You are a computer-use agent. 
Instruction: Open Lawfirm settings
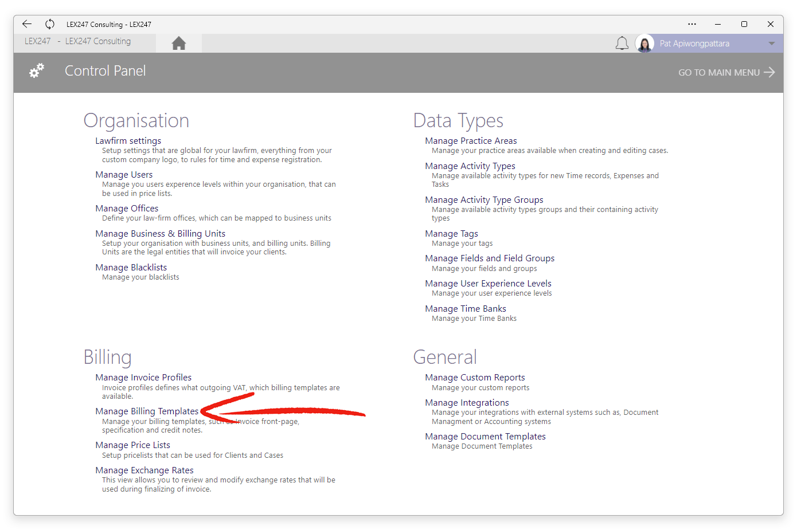[128, 141]
